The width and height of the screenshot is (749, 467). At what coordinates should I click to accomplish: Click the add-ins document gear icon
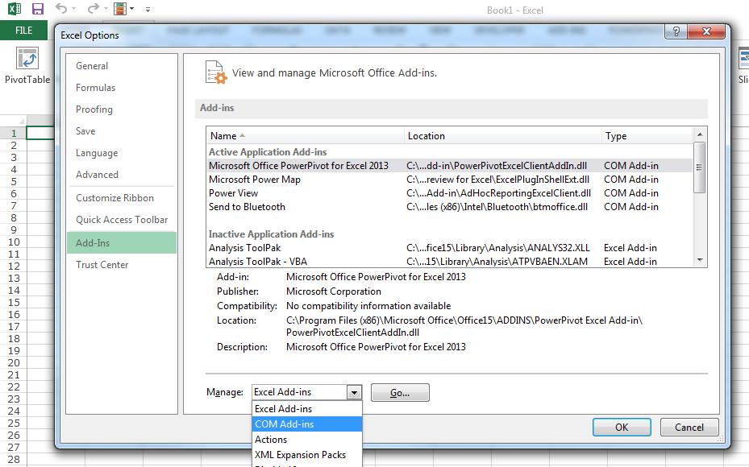(216, 72)
